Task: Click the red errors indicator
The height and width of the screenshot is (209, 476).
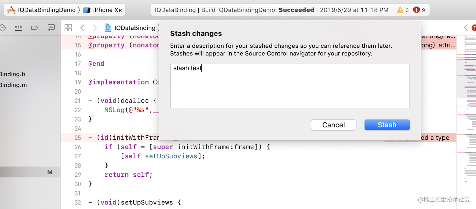Action: [419, 10]
